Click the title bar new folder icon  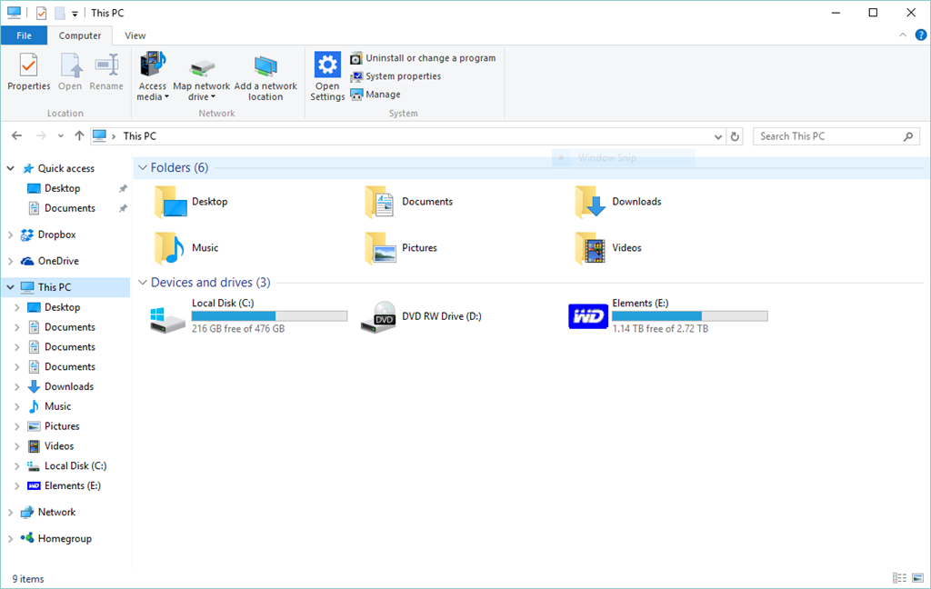click(x=60, y=13)
